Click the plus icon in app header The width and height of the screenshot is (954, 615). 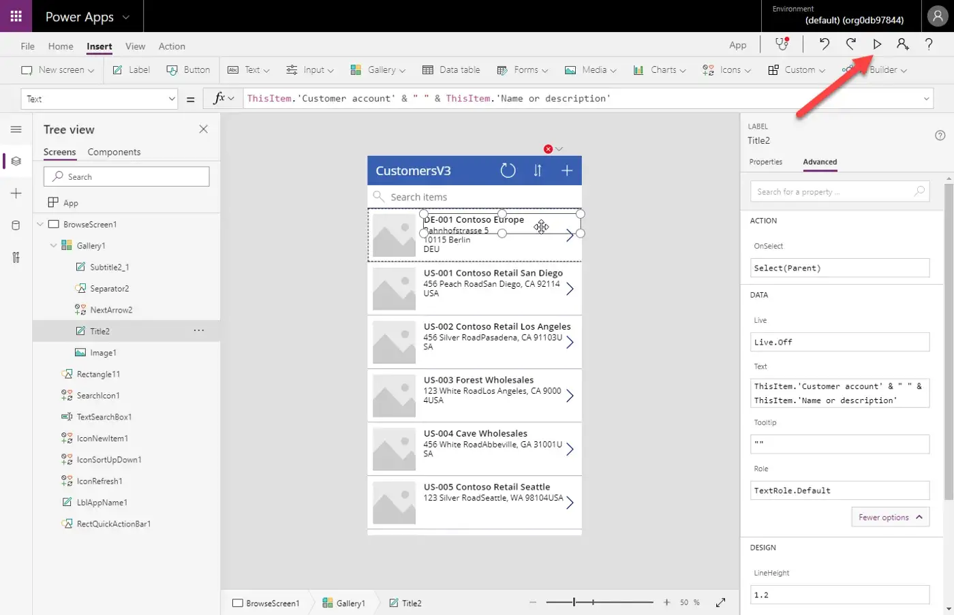[566, 170]
